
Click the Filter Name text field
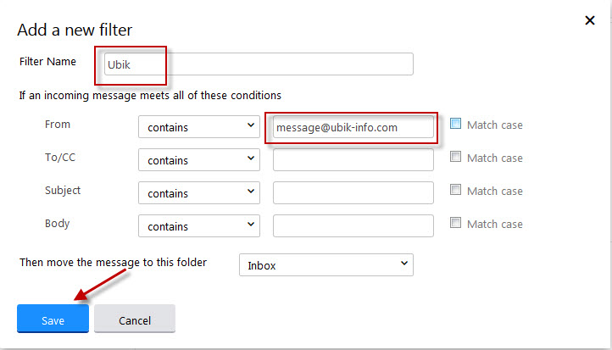click(x=257, y=64)
